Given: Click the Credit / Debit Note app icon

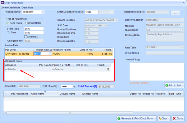Looking at the screenshot, I should pyautogui.click(x=2, y=2).
